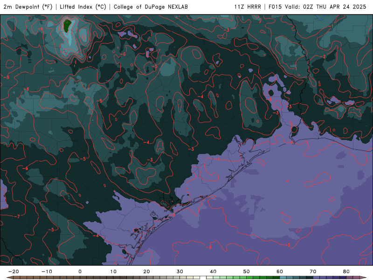
Task: Click the "11Z HRRR" model run label
Action: [248, 7]
